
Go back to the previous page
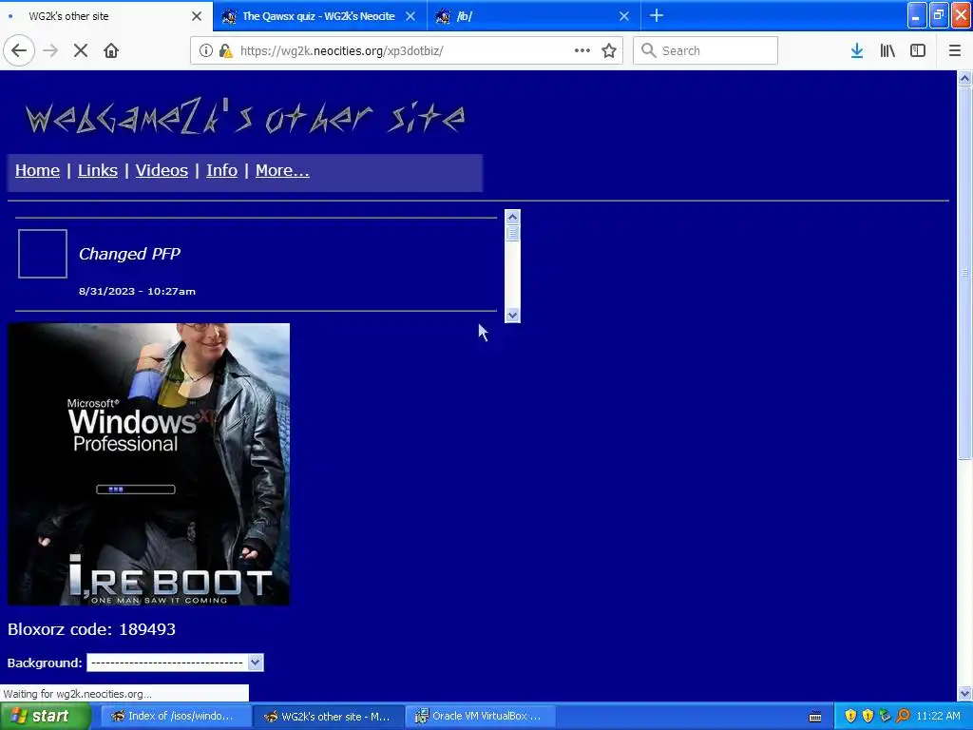[19, 50]
